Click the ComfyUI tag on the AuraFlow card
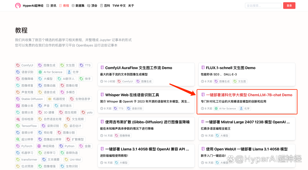308x170 pixels. point(125,81)
